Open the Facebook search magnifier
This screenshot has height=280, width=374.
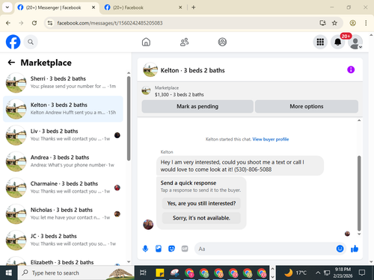31,42
